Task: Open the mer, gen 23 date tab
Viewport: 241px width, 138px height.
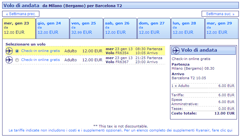Action: 19,28
